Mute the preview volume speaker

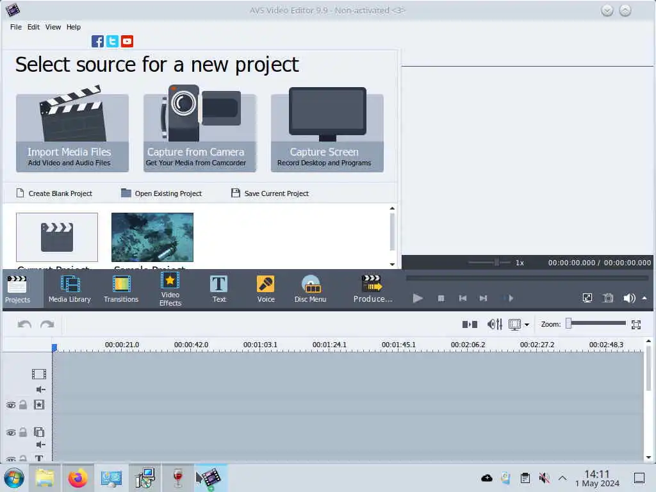[629, 298]
